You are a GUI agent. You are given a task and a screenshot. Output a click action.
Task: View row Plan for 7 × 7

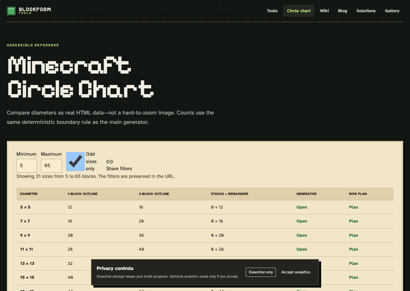[x=353, y=221]
